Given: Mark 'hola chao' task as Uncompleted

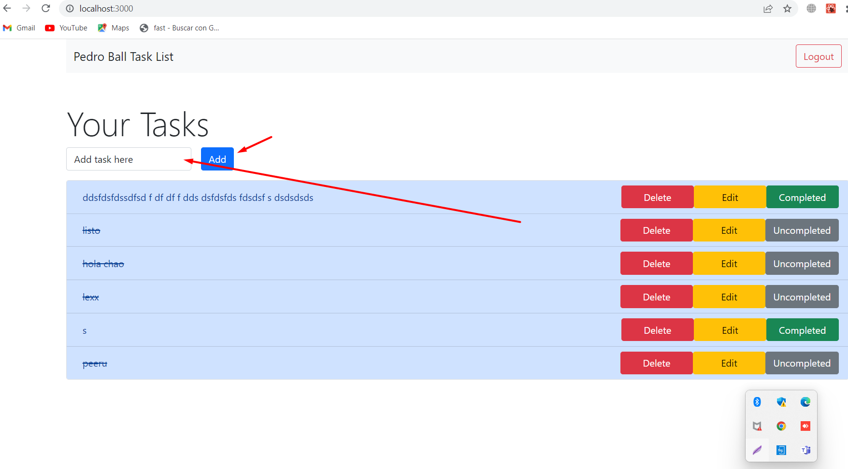Looking at the screenshot, I should coord(802,263).
